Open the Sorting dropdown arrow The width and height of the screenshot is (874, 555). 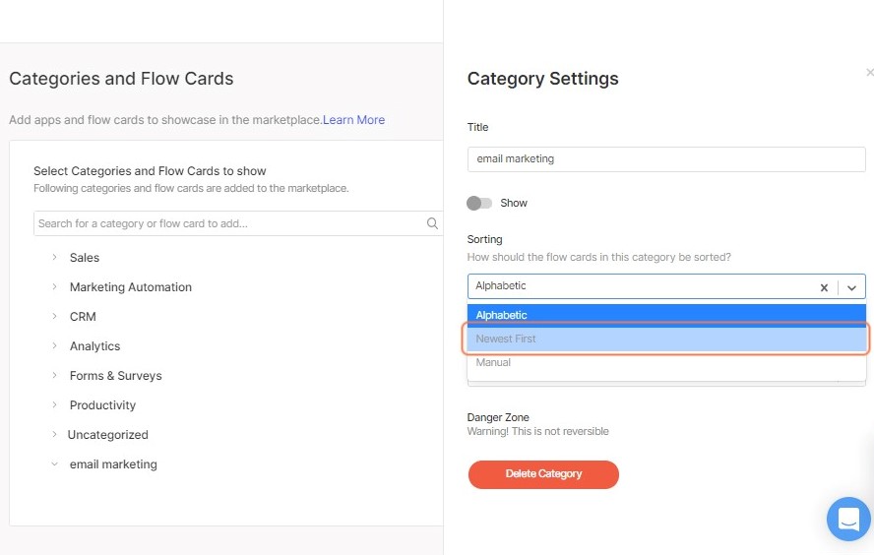[x=851, y=287]
